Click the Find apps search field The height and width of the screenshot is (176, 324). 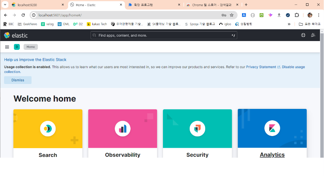point(164,35)
